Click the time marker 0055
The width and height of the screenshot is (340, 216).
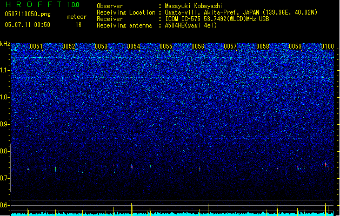[x=166, y=46]
